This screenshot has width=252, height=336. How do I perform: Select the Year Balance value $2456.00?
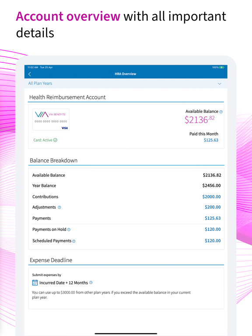pyautogui.click(x=211, y=185)
